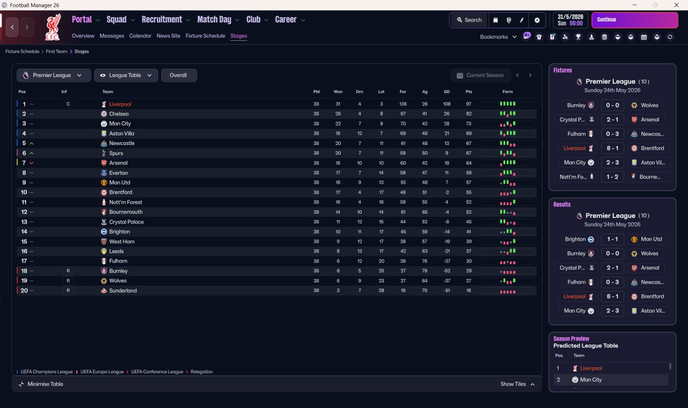This screenshot has height=408, width=688.
Task: Click the circular refresh arrows bookmark icon
Action: point(670,37)
